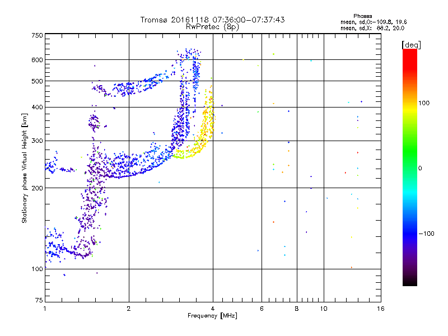The height and width of the screenshot is (336, 448).
Task: Click x-axis tick label '2'
Action: click(129, 309)
